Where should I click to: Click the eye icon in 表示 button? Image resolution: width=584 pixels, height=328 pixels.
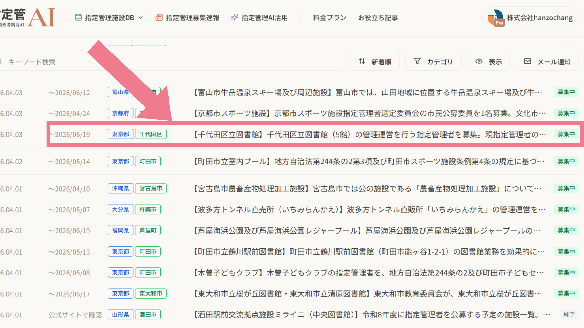click(x=479, y=61)
